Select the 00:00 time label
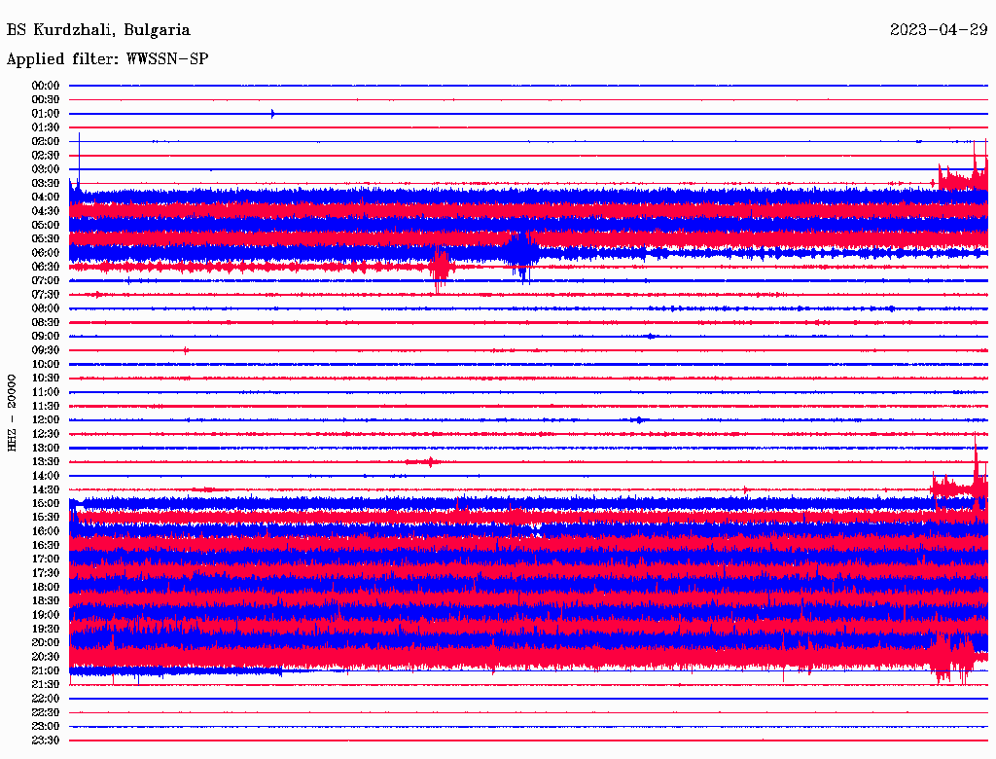996x759 pixels. (x=46, y=86)
